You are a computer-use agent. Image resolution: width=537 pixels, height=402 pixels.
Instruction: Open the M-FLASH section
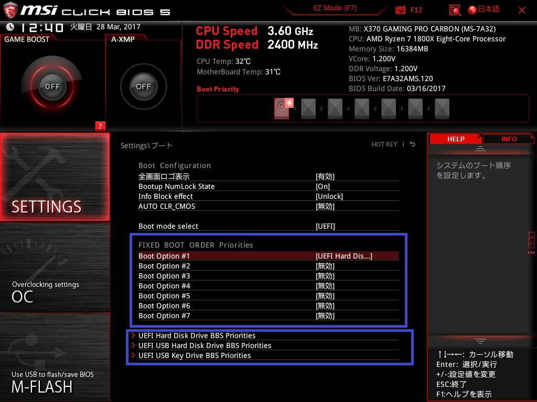55,357
